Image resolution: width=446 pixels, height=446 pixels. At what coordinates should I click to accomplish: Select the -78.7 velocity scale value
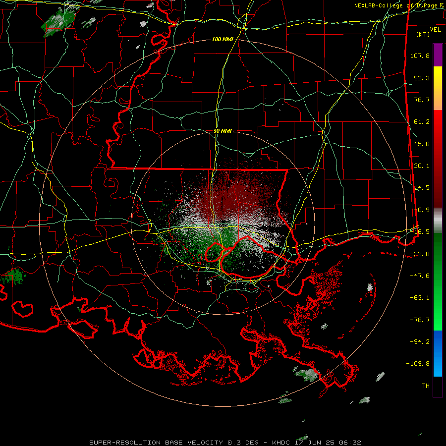(x=420, y=320)
